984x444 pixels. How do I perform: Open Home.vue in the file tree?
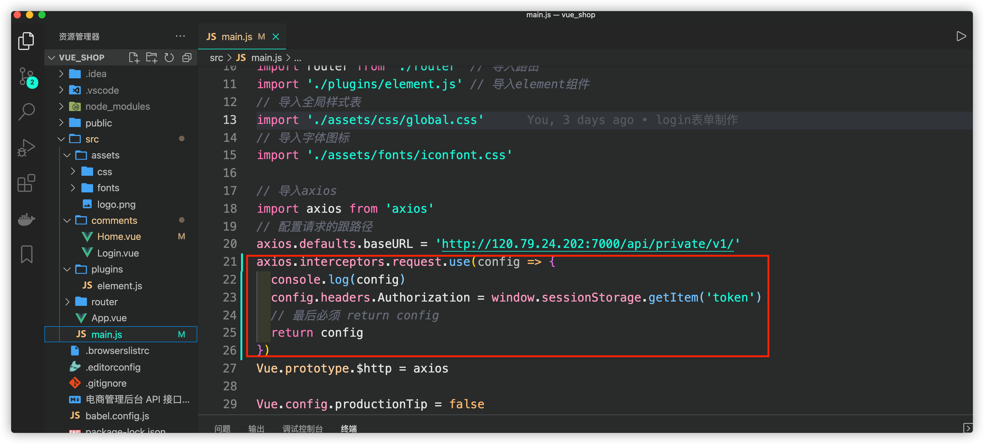point(119,236)
